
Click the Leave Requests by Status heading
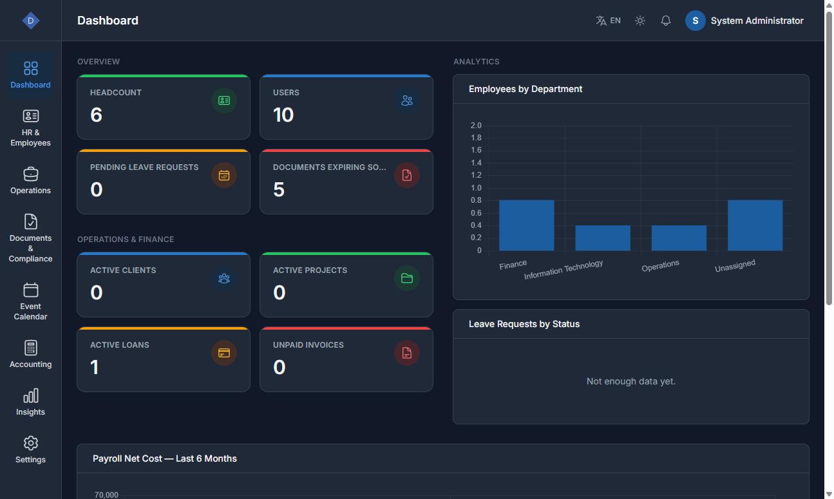point(524,324)
